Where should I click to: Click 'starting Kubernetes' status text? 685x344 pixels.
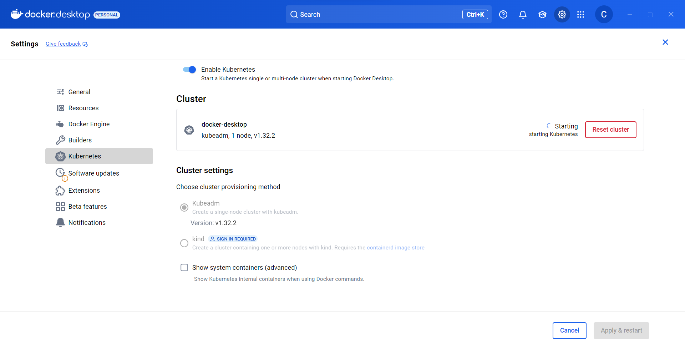(553, 134)
